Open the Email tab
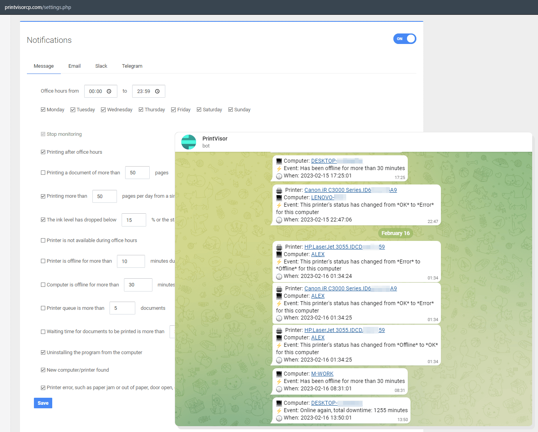 point(74,66)
